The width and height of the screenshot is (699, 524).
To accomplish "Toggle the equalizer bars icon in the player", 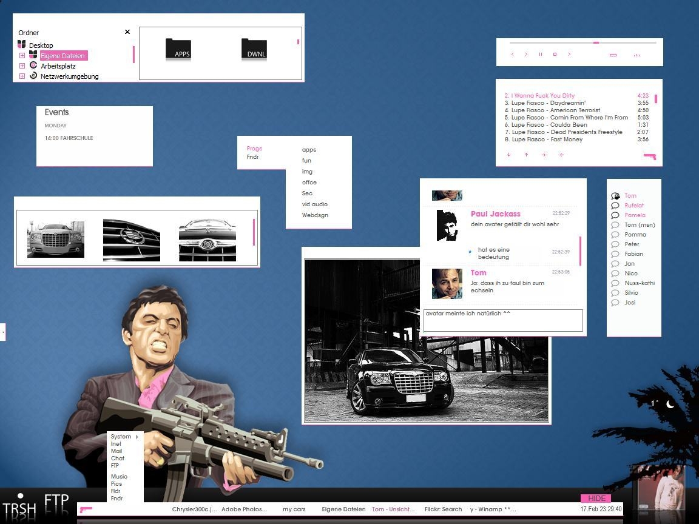I will click(x=637, y=55).
